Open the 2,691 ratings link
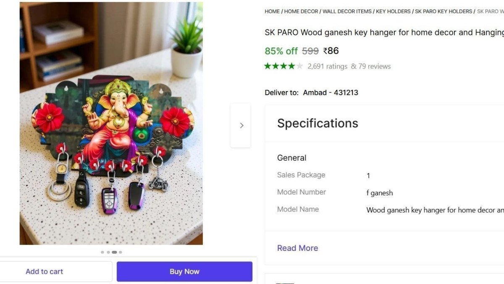The height and width of the screenshot is (284, 504). pos(327,66)
